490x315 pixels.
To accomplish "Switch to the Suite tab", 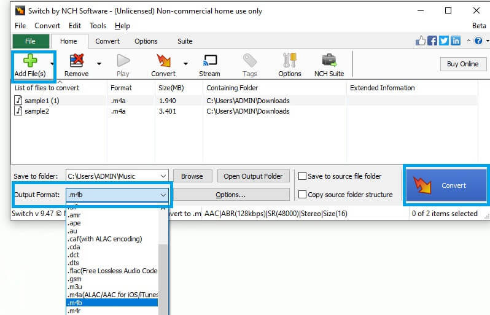I will click(x=185, y=41).
